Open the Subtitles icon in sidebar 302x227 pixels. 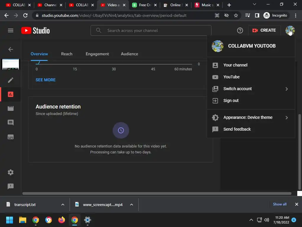11,137
